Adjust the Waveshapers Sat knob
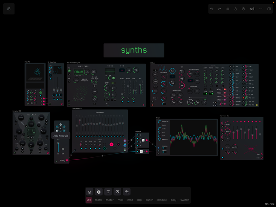The width and height of the screenshot is (276, 207). click(x=180, y=95)
